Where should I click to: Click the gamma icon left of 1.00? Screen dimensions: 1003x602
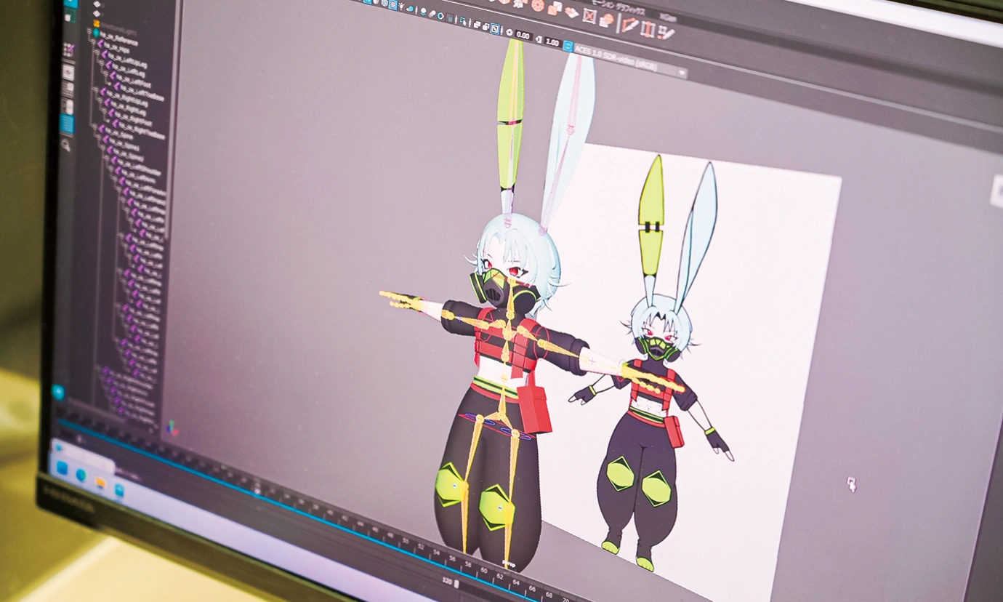539,39
